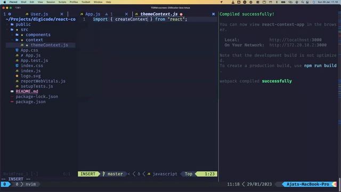341x192 pixels.
Task: Open the Session menu
Action: (51, 2)
